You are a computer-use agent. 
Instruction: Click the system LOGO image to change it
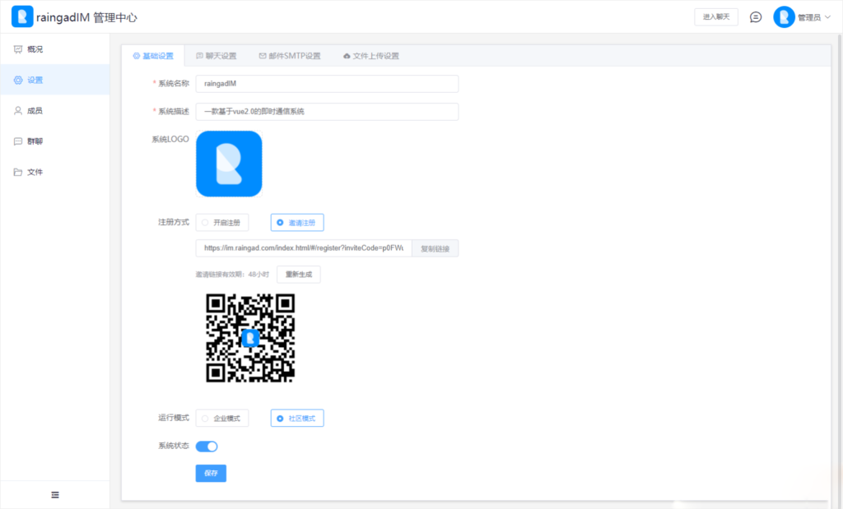coord(229,163)
